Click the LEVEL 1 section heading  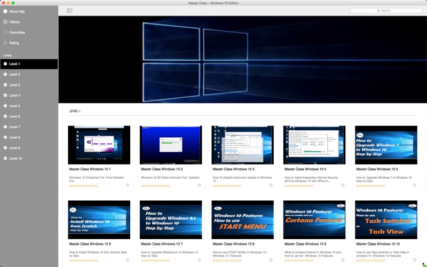click(x=75, y=111)
